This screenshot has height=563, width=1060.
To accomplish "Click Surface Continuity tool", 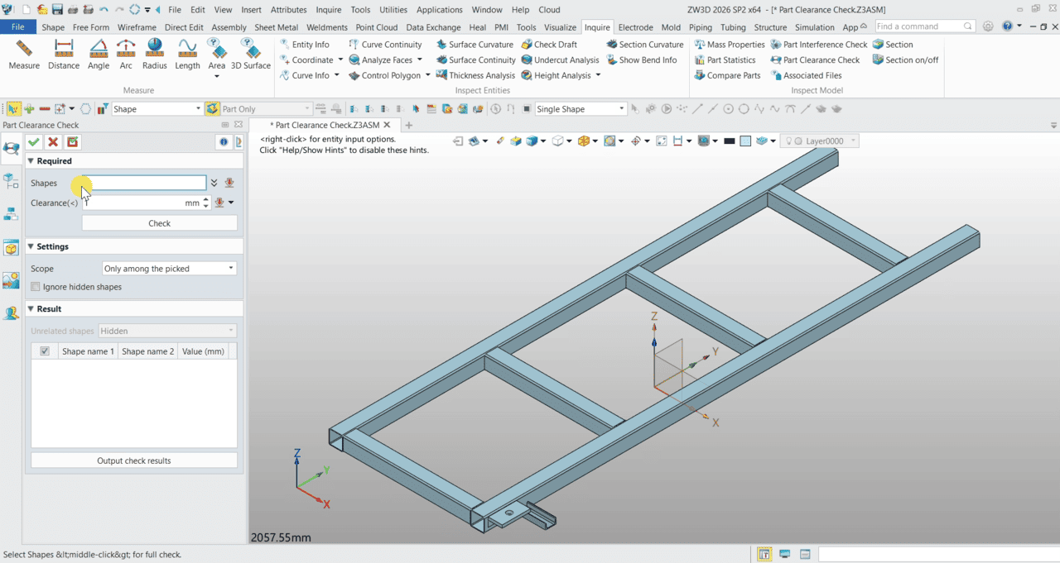I will (475, 60).
